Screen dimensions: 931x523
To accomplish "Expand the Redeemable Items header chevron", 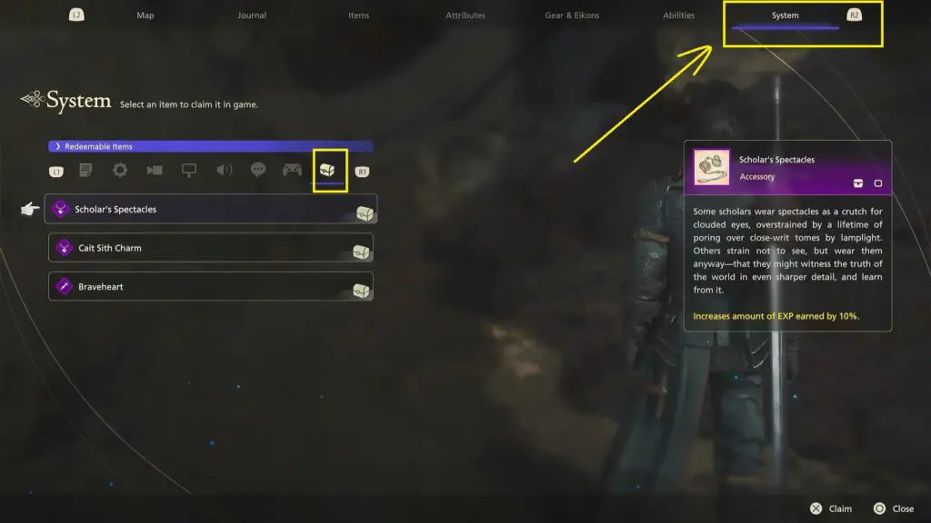I will coord(57,146).
